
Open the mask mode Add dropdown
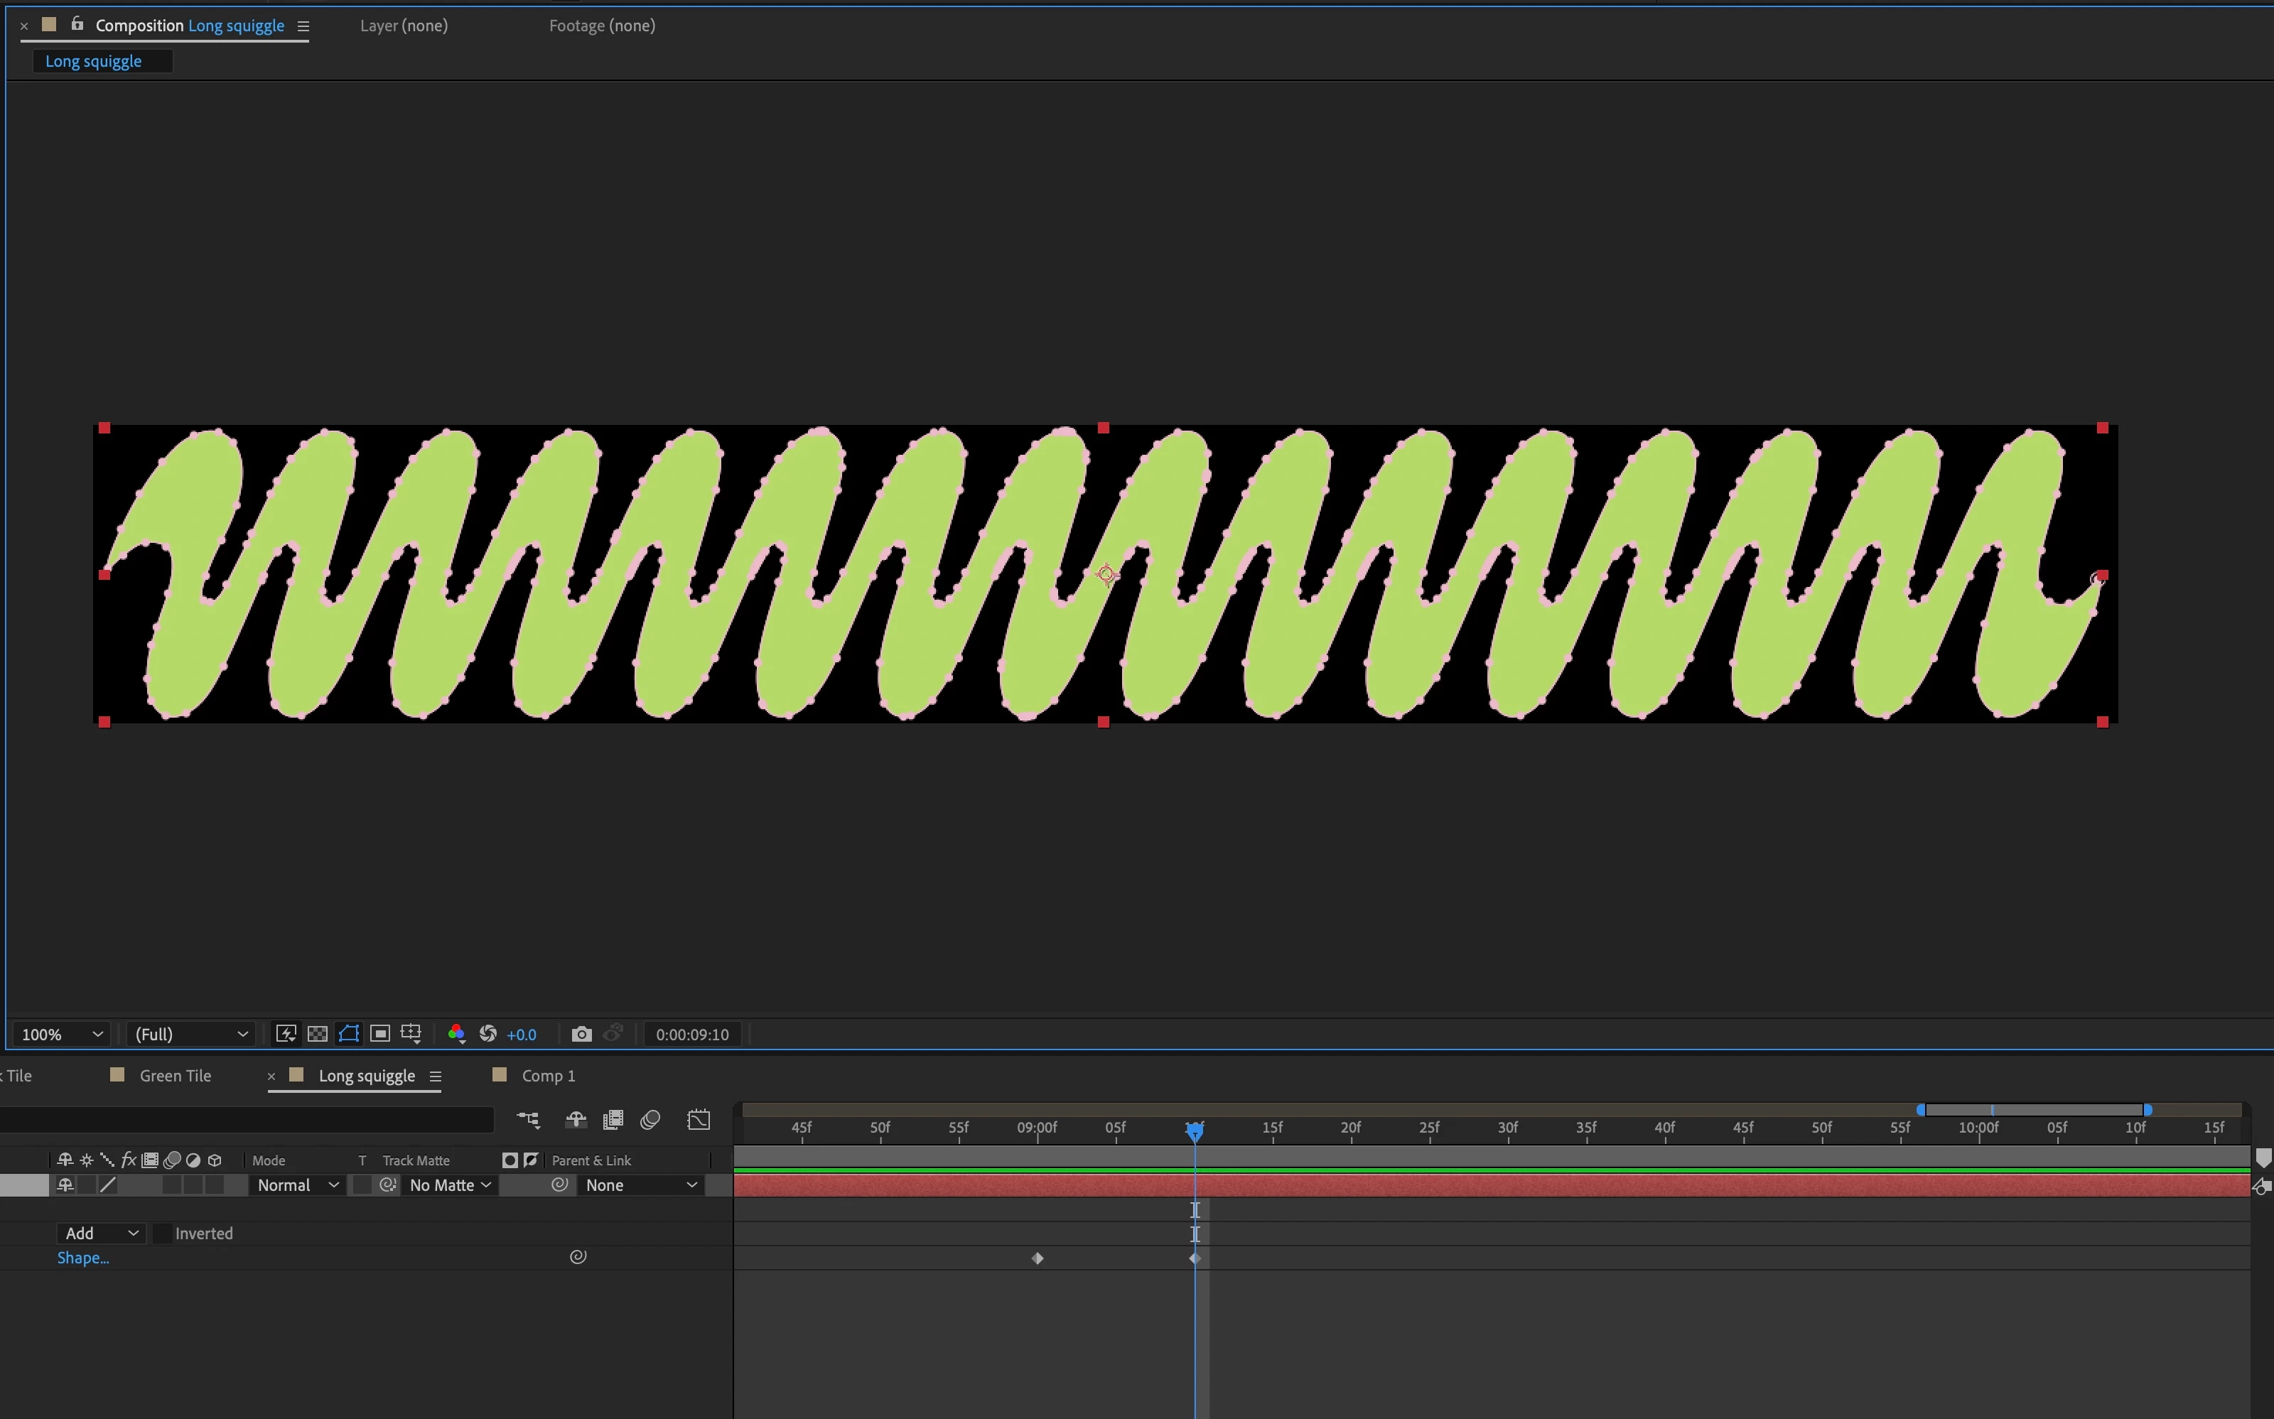pos(100,1233)
